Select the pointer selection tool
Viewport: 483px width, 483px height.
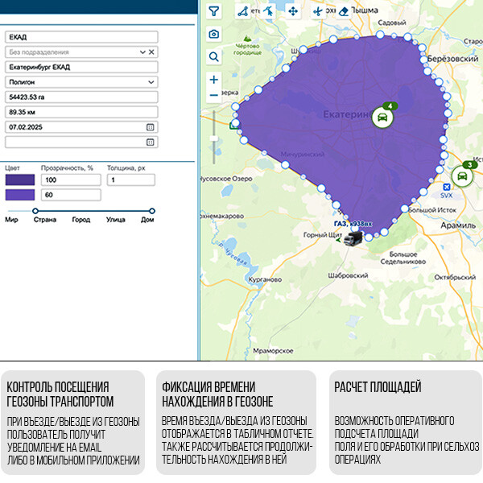(268, 11)
